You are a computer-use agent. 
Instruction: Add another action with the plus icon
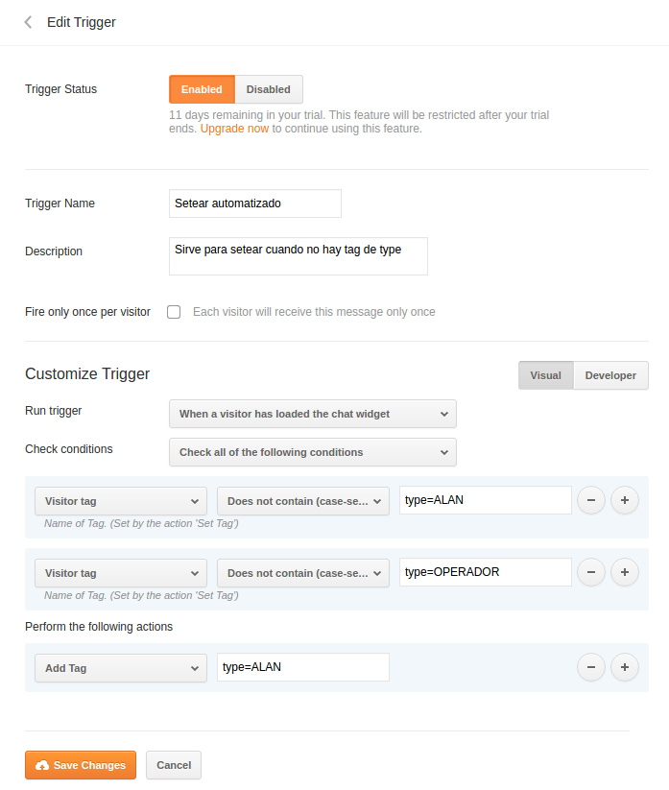624,667
